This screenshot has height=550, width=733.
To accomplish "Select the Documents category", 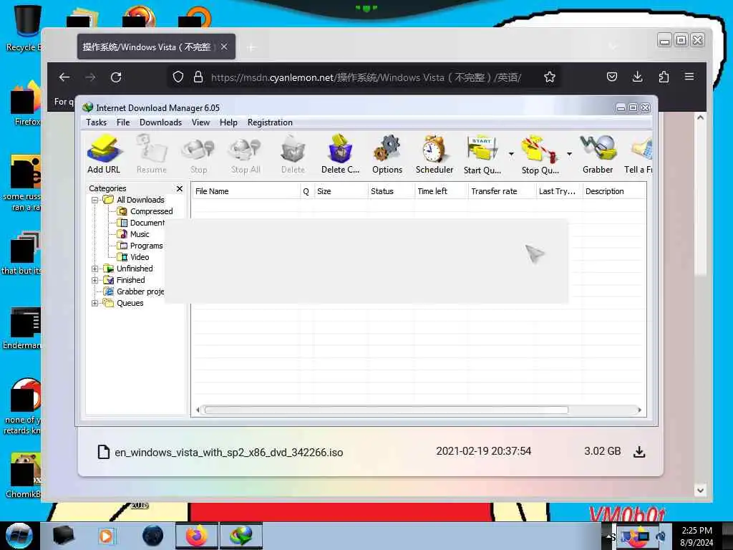I will click(147, 223).
